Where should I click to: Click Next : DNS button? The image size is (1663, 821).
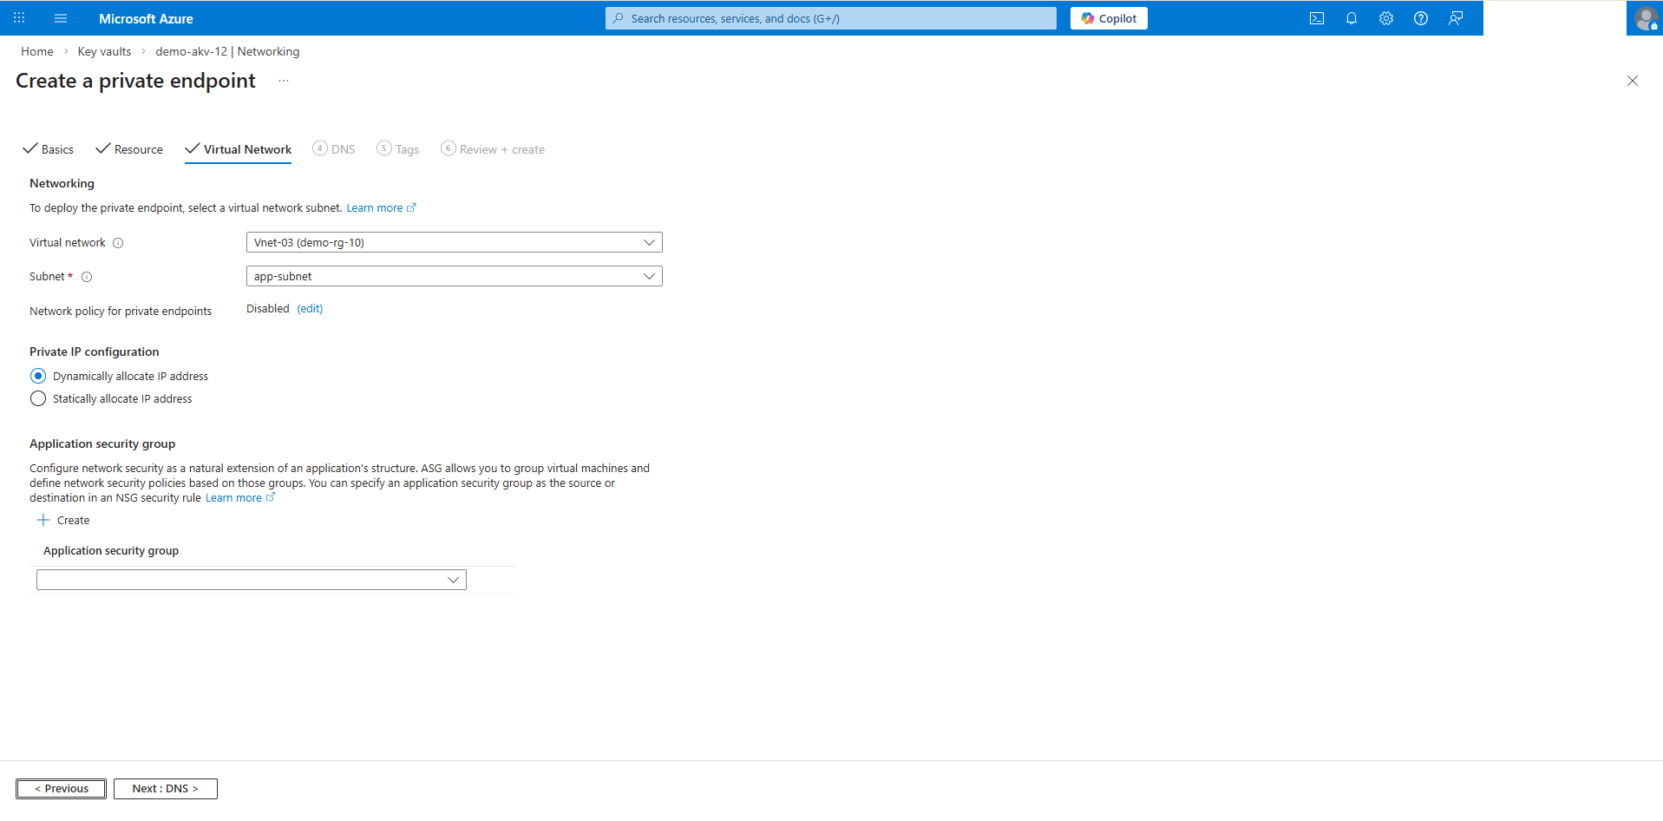pyautogui.click(x=165, y=788)
